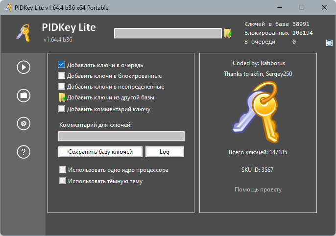Click "Ключей в базе 38991" counter
The height and width of the screenshot is (236, 336).
[x=277, y=24]
